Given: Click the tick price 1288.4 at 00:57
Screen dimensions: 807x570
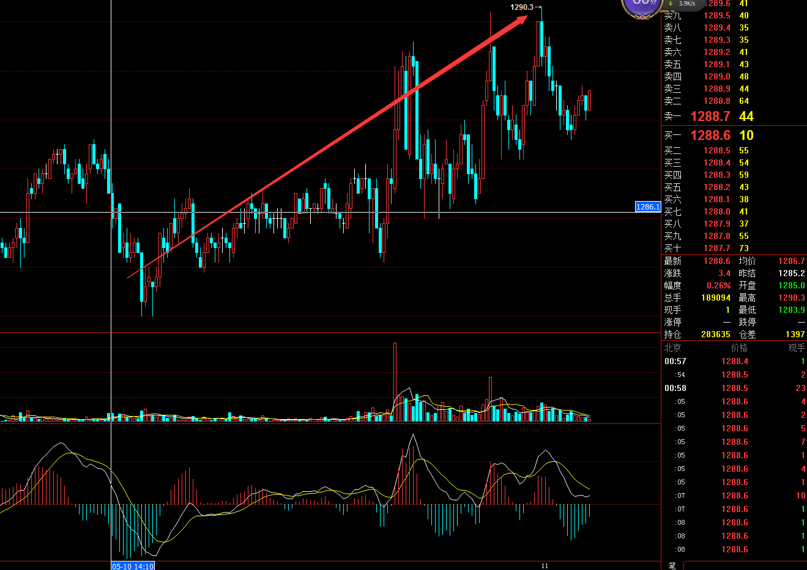Looking at the screenshot, I should click(735, 361).
